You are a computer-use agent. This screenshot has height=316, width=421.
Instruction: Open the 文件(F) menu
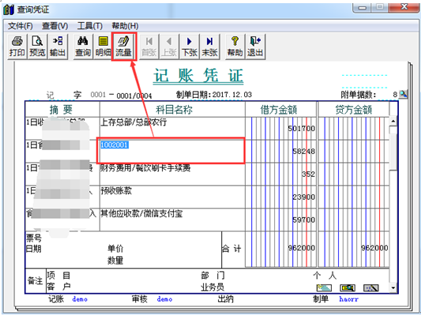click(x=21, y=26)
